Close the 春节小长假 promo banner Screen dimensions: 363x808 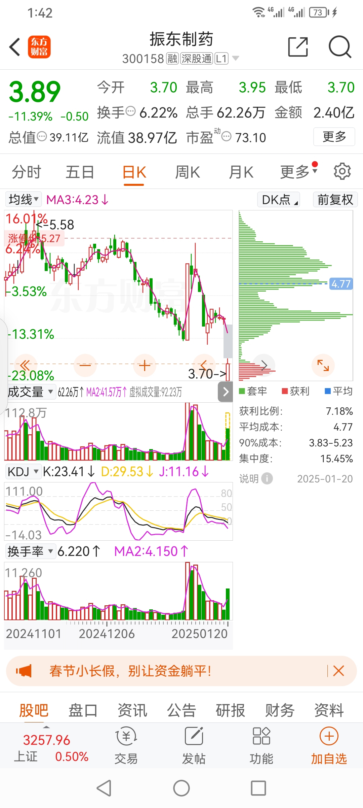(x=338, y=671)
